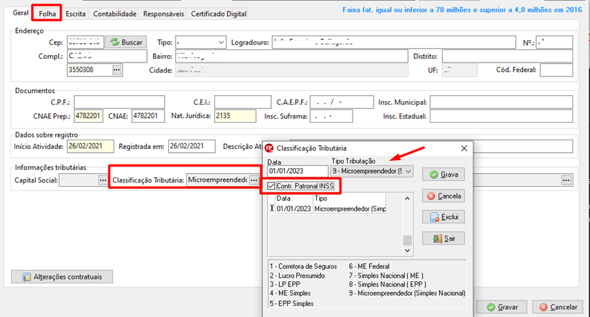Click the Sair button in dialog
This screenshot has height=317, width=590.
pos(444,238)
